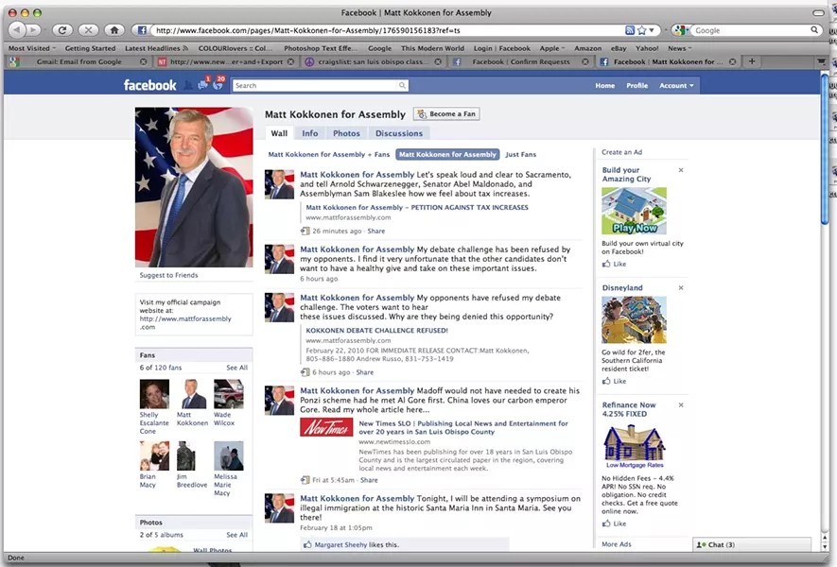Filter wall by Just Fans
The width and height of the screenshot is (837, 567).
[x=520, y=155]
